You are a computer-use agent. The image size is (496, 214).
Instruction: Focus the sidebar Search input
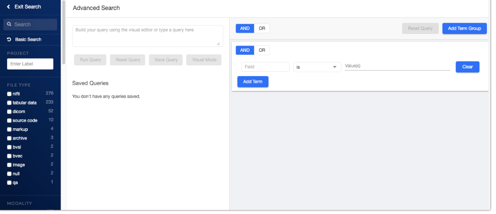31,24
